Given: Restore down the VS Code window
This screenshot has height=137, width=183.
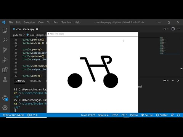Looking at the screenshot, I should pyautogui.click(x=169, y=22).
